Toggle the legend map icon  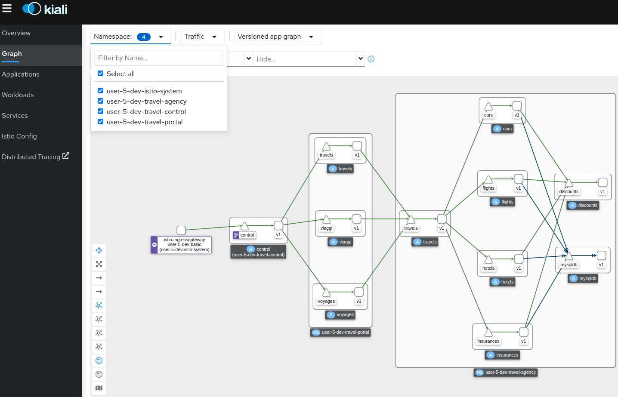click(x=99, y=388)
